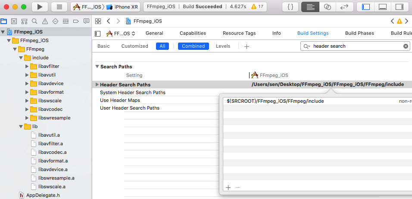Select the Combined view mode
Screen dimensions: 412x199
[194, 46]
